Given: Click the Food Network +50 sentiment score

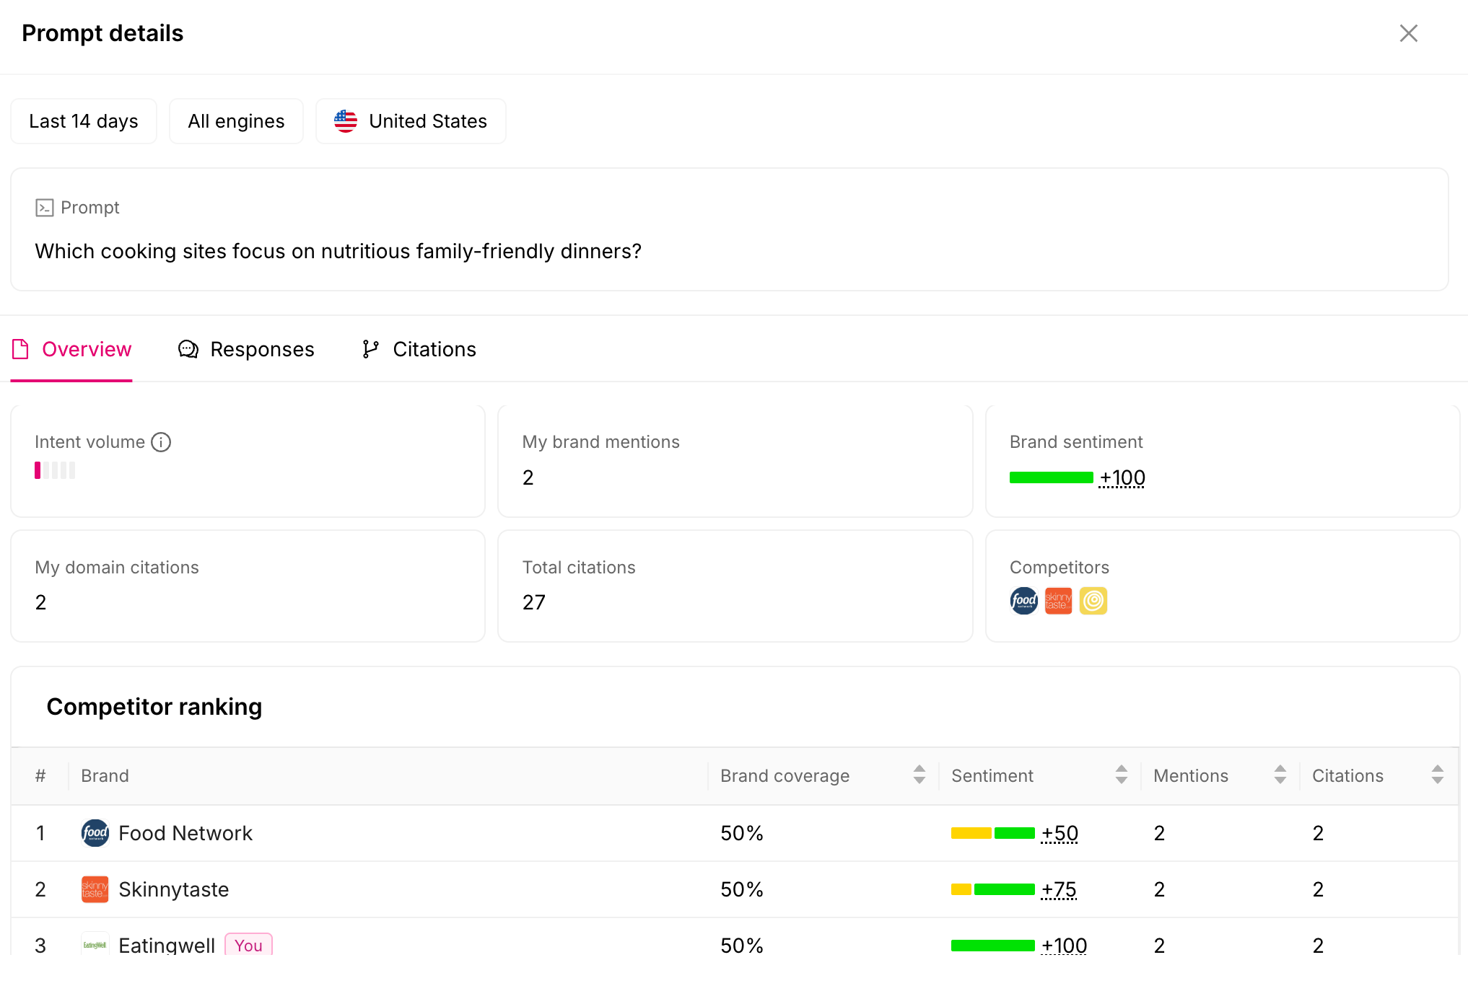Looking at the screenshot, I should click(x=1060, y=833).
